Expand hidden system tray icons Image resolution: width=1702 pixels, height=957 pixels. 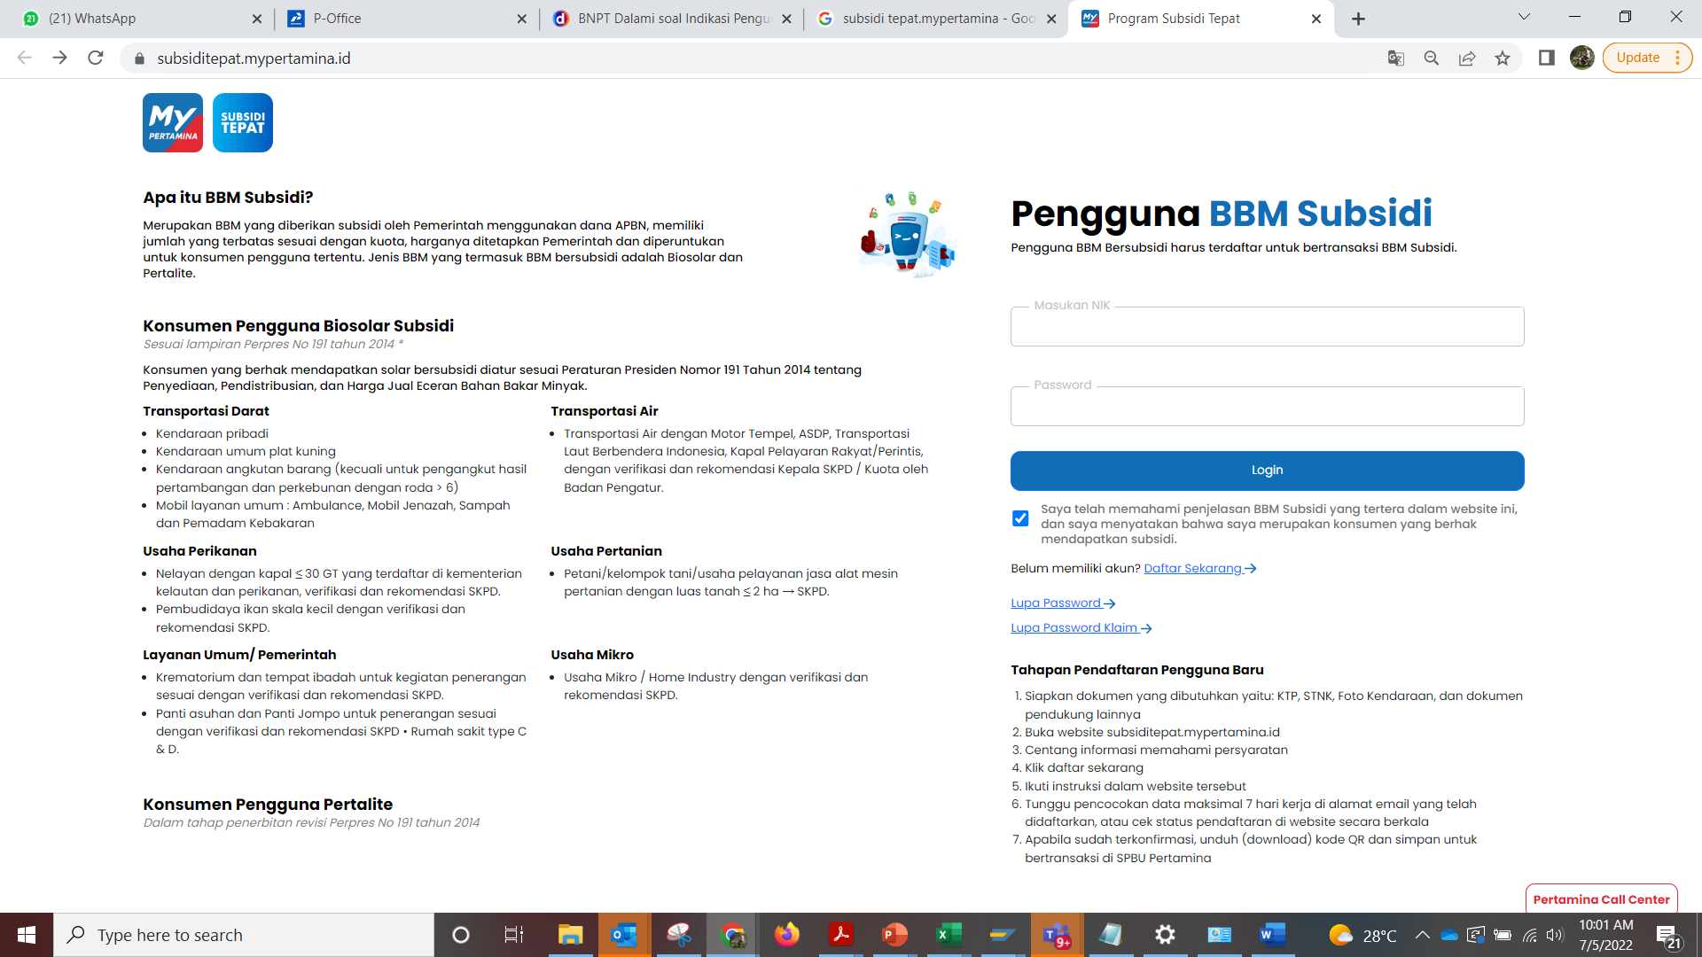[1422, 935]
